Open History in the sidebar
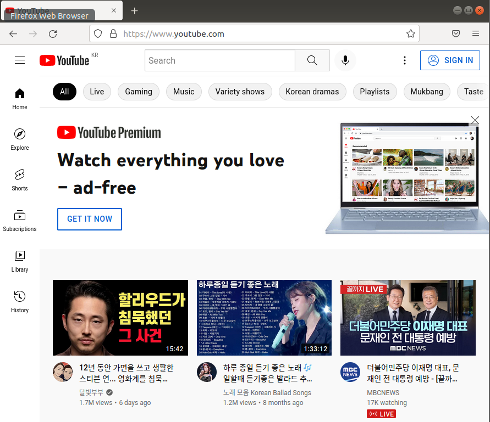Viewport: 490px width, 422px height. coord(20,302)
